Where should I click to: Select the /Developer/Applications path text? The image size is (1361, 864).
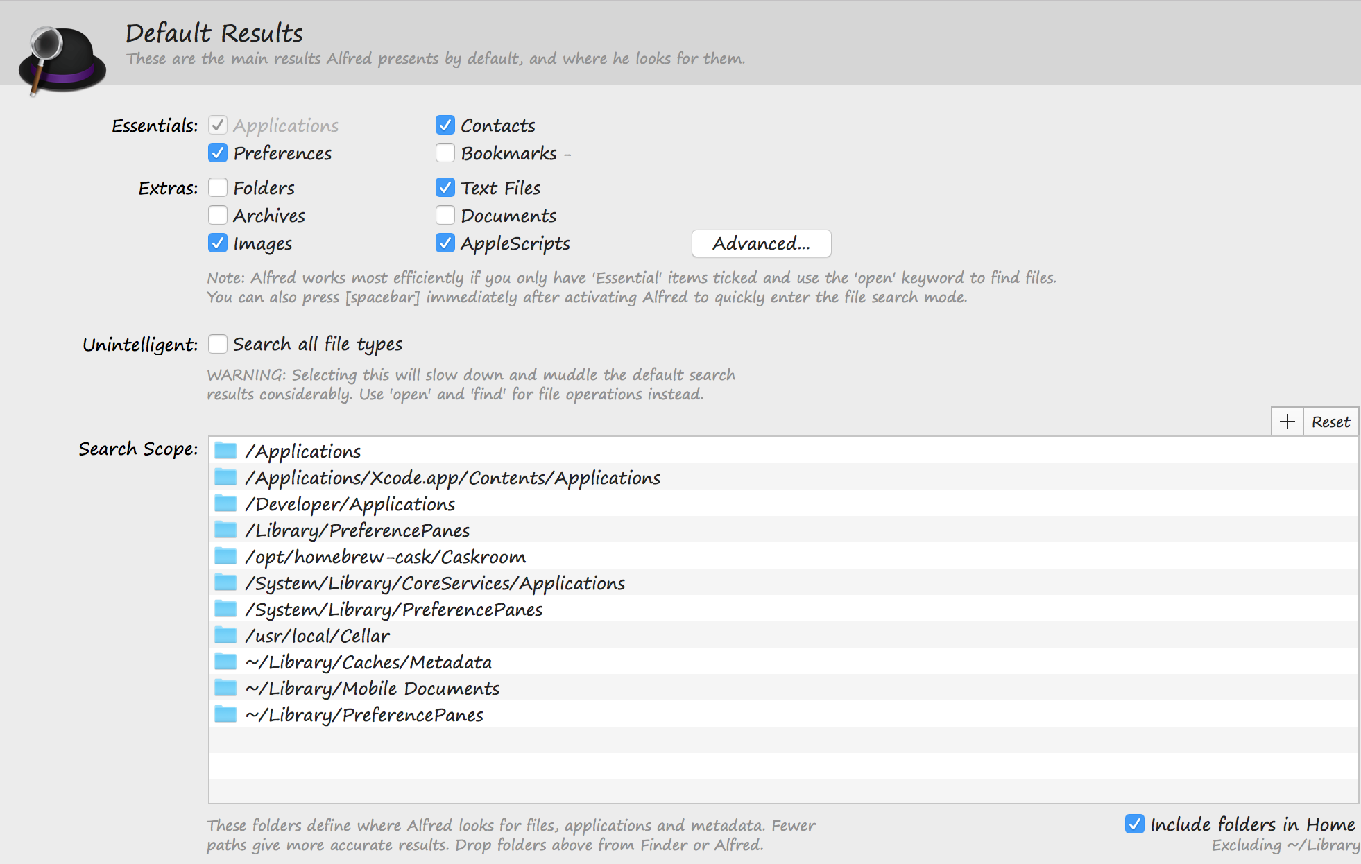click(x=350, y=504)
